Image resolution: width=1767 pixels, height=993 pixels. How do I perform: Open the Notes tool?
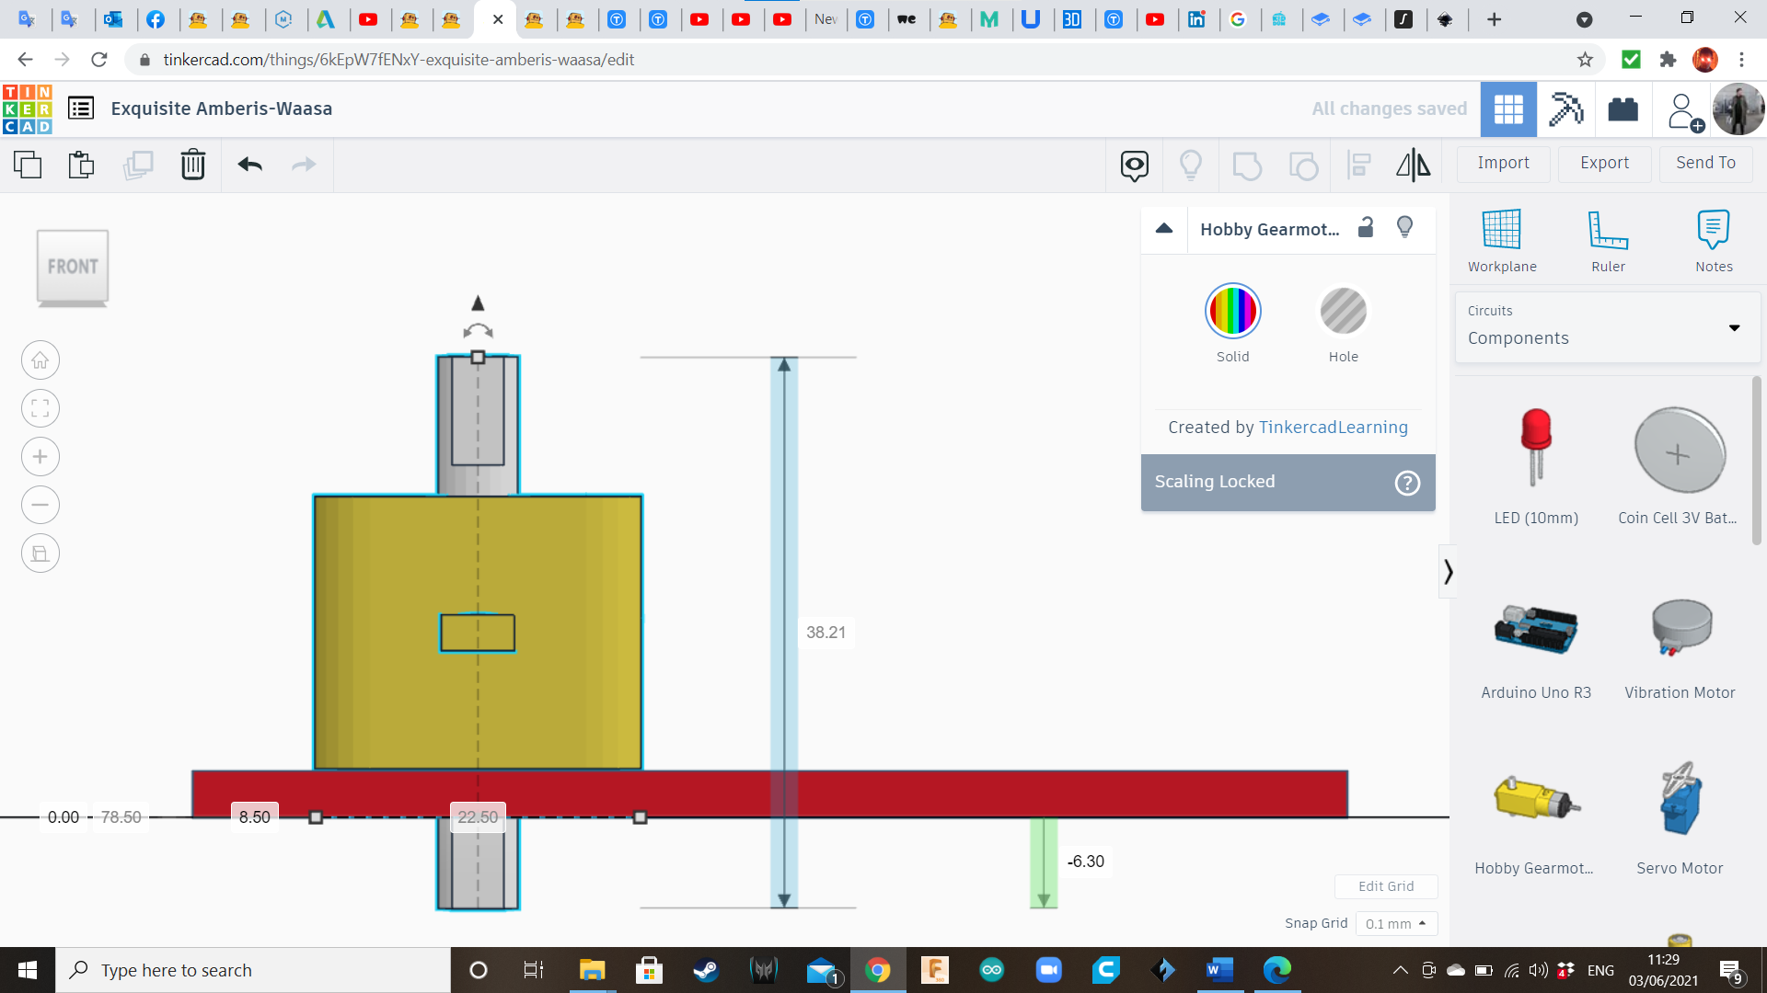click(x=1713, y=240)
